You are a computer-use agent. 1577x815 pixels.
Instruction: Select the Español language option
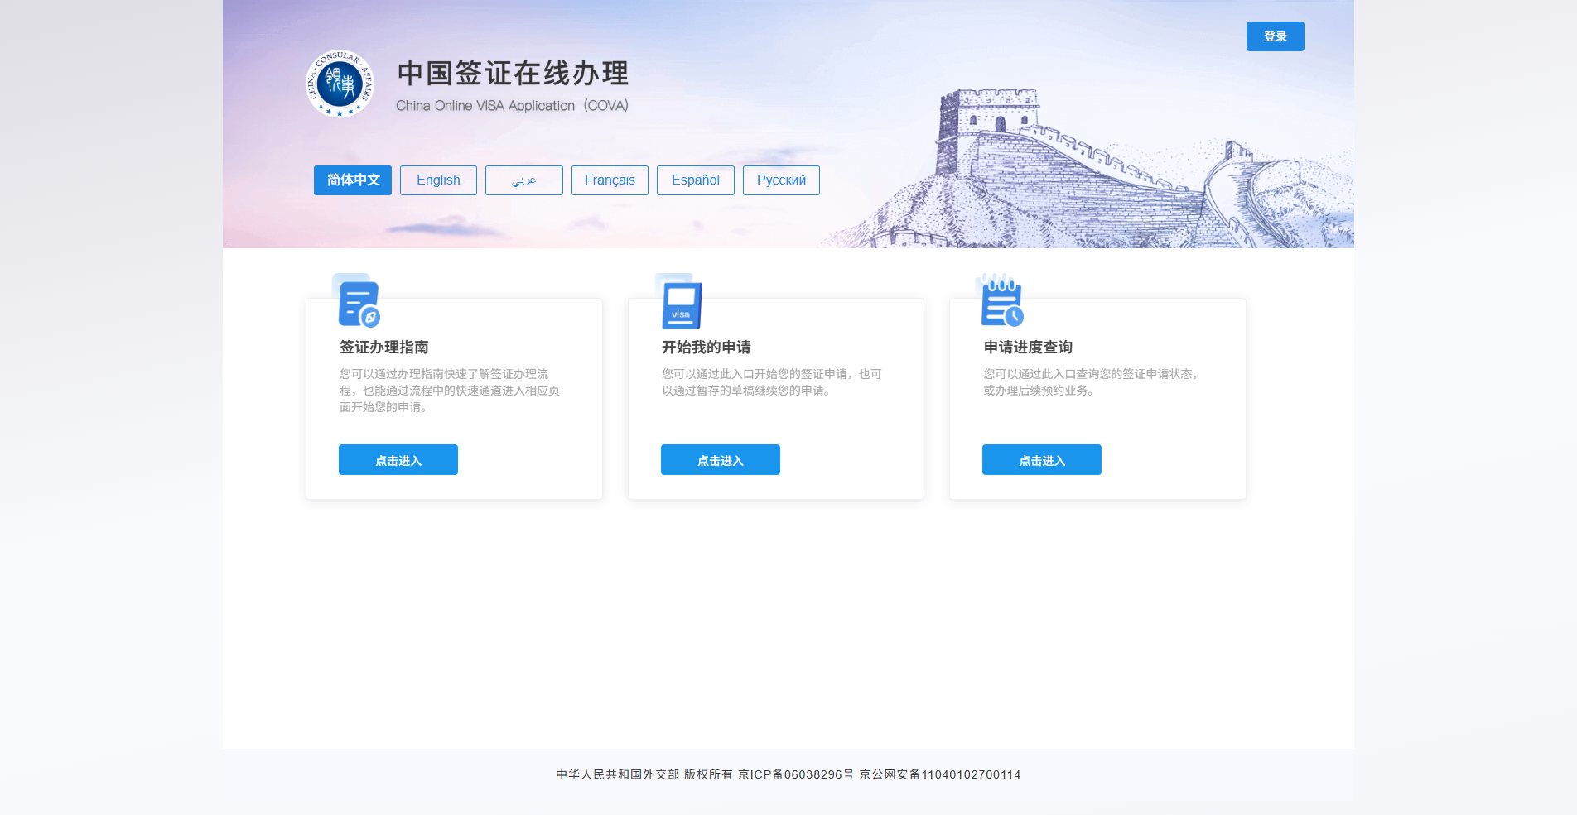(695, 180)
